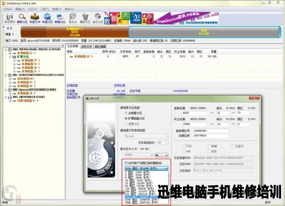Select the extended partition (扩展磁盘分区) radio option

coord(126,118)
